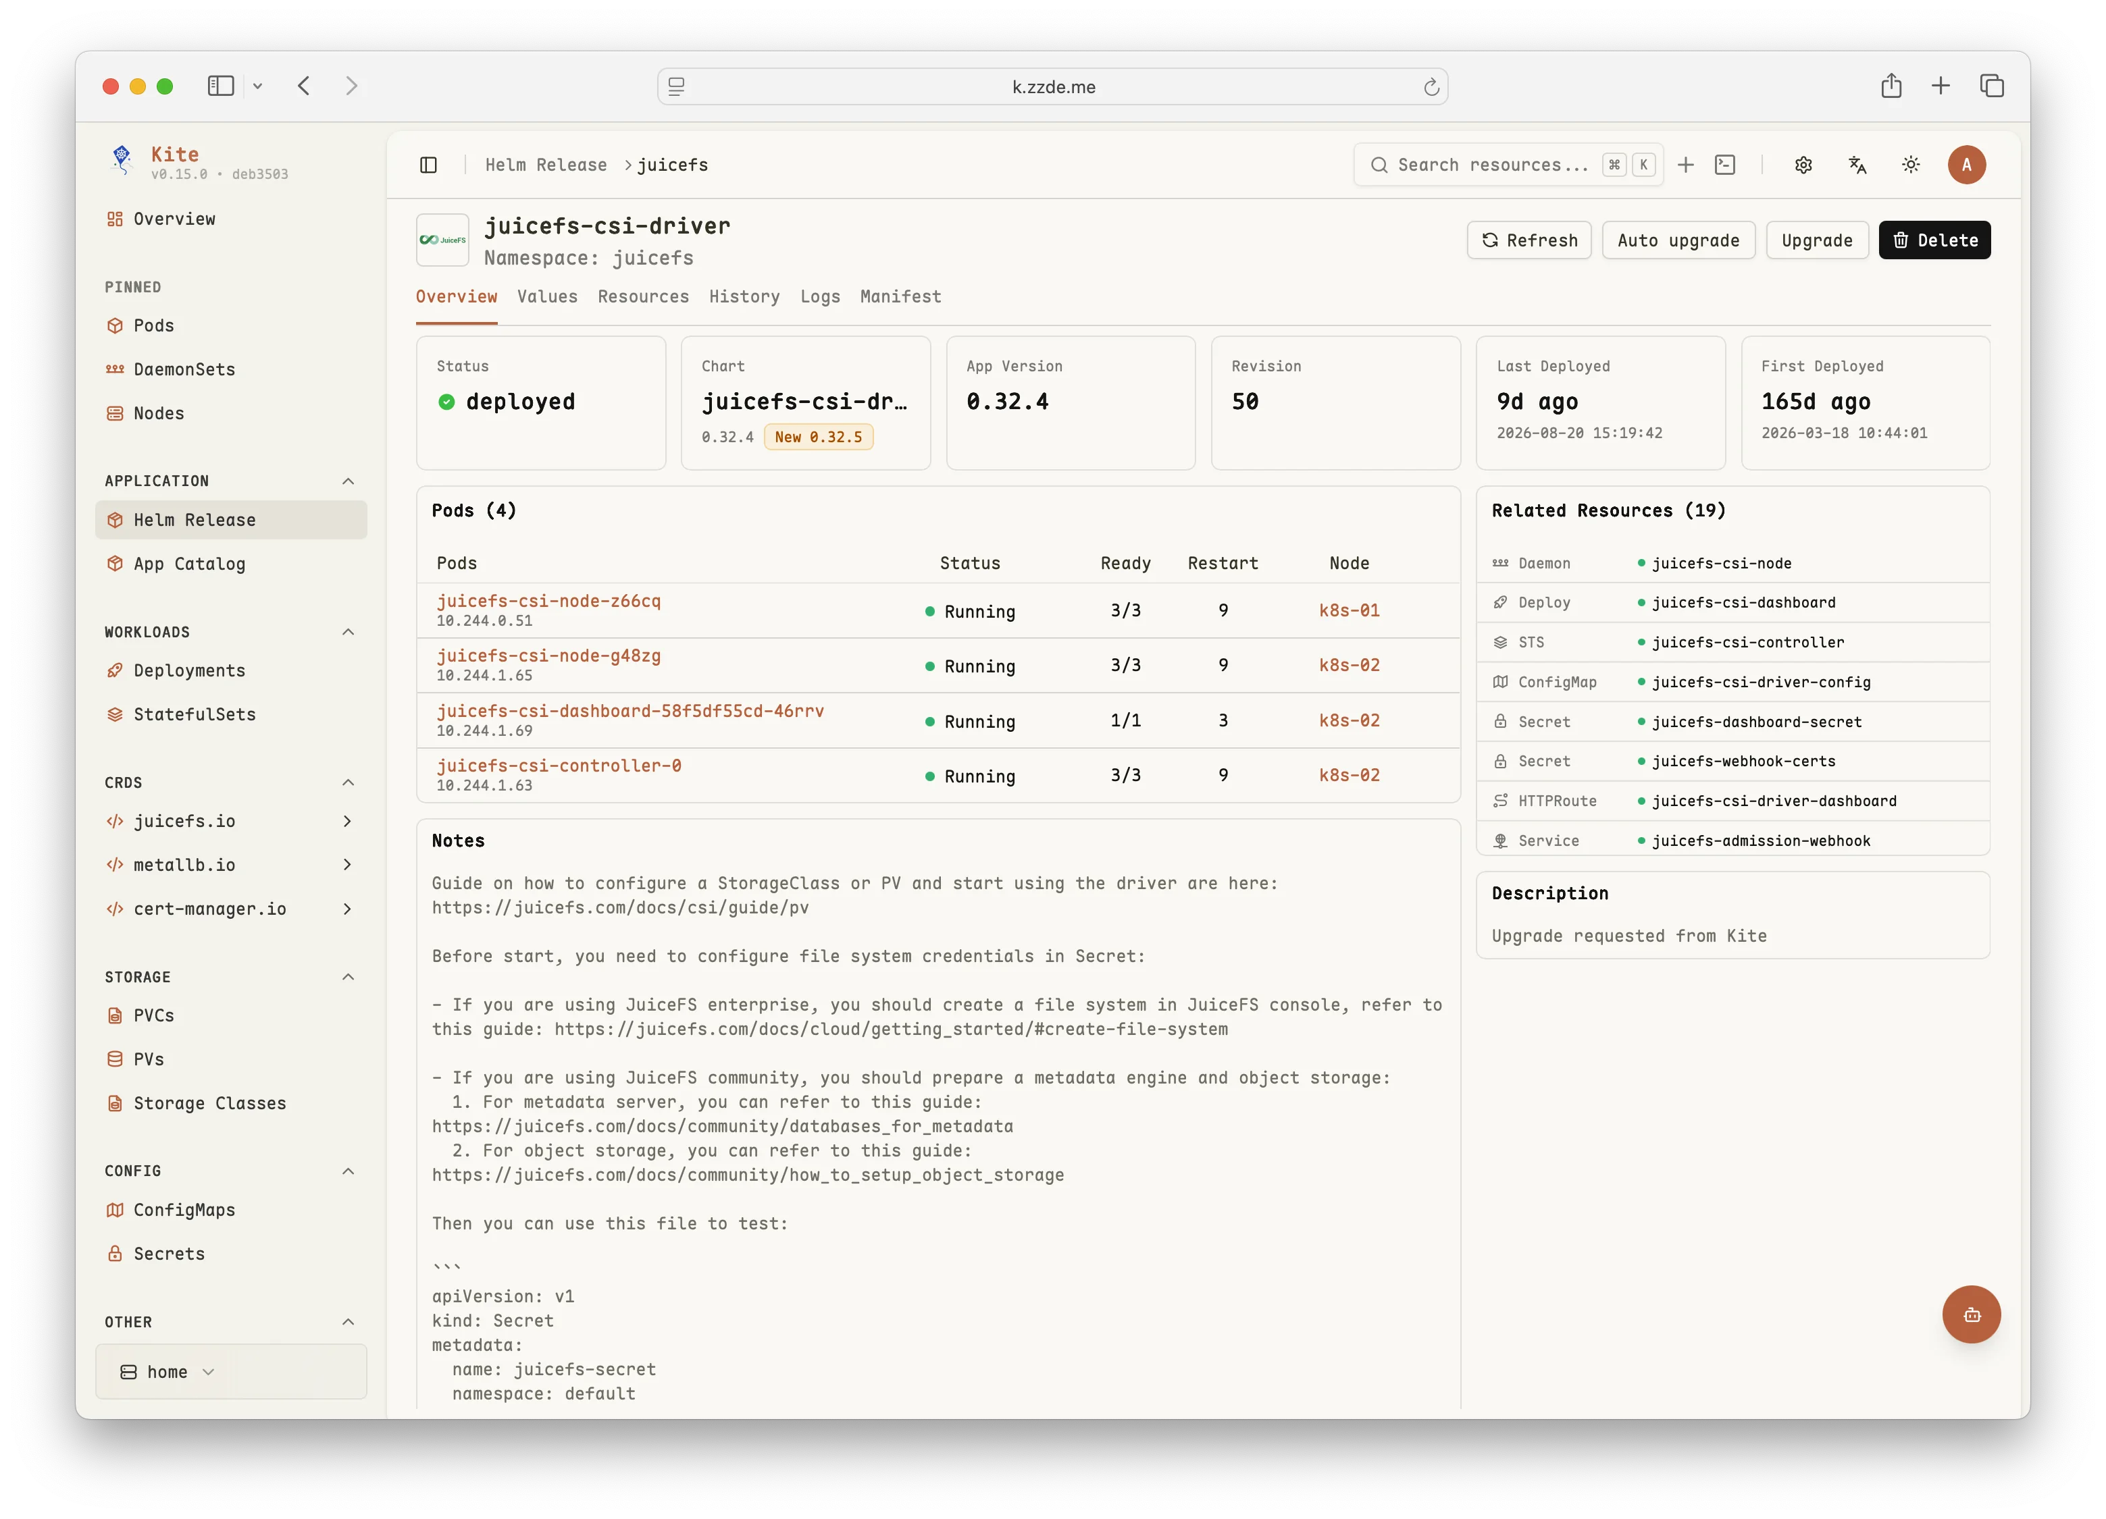Switch to the Values tab
This screenshot has width=2106, height=1519.
tap(547, 297)
